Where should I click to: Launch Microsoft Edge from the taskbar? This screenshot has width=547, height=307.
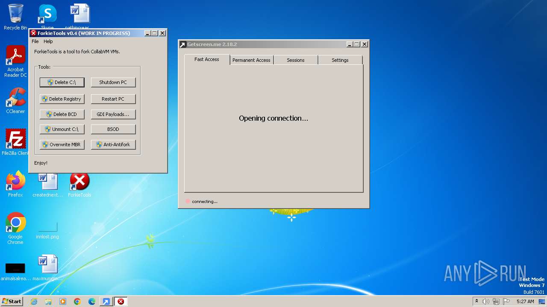pyautogui.click(x=92, y=301)
